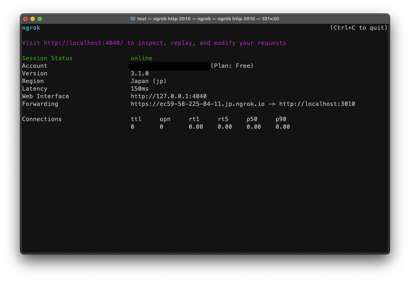Click the 'Japan (jp)' region value
The height and width of the screenshot is (281, 410).
148,81
